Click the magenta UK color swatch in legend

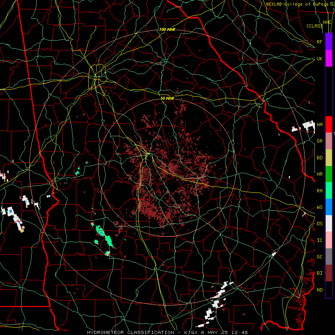pos(329,58)
